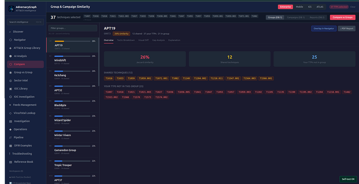Click the VirusTotal Lookup diamond icon
This screenshot has width=359, height=184.
tap(10, 113)
